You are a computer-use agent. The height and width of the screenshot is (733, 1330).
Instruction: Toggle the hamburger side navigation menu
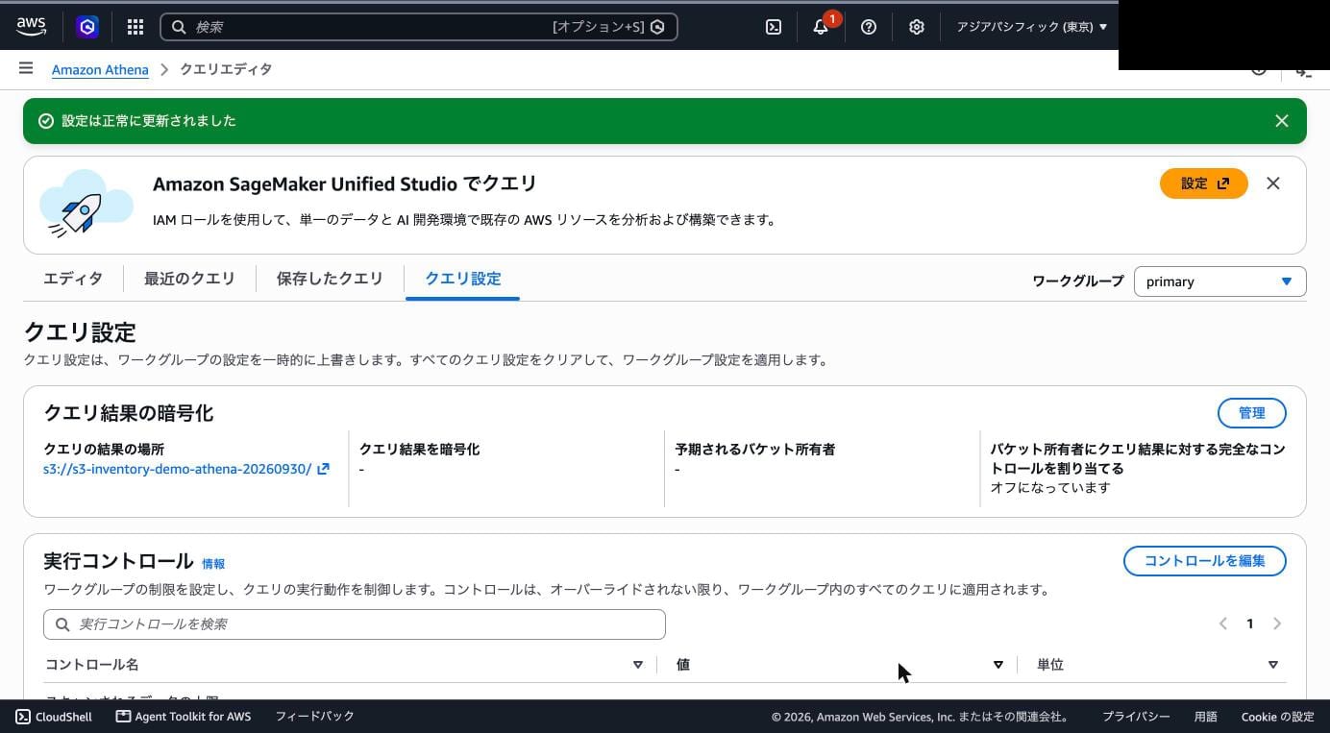(x=26, y=68)
